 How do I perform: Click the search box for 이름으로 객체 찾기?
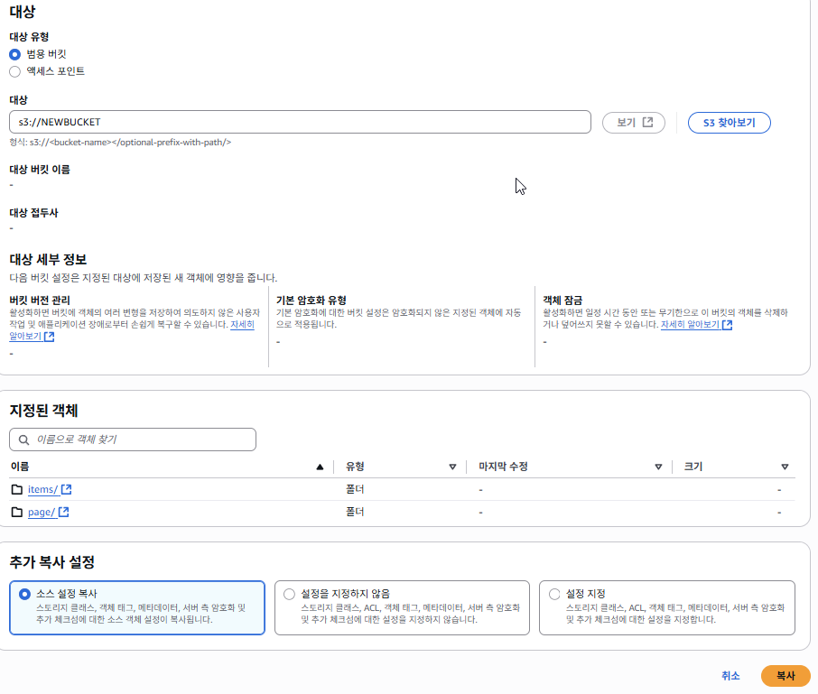(133, 440)
